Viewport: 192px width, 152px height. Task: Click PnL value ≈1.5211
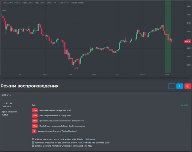[184, 105]
